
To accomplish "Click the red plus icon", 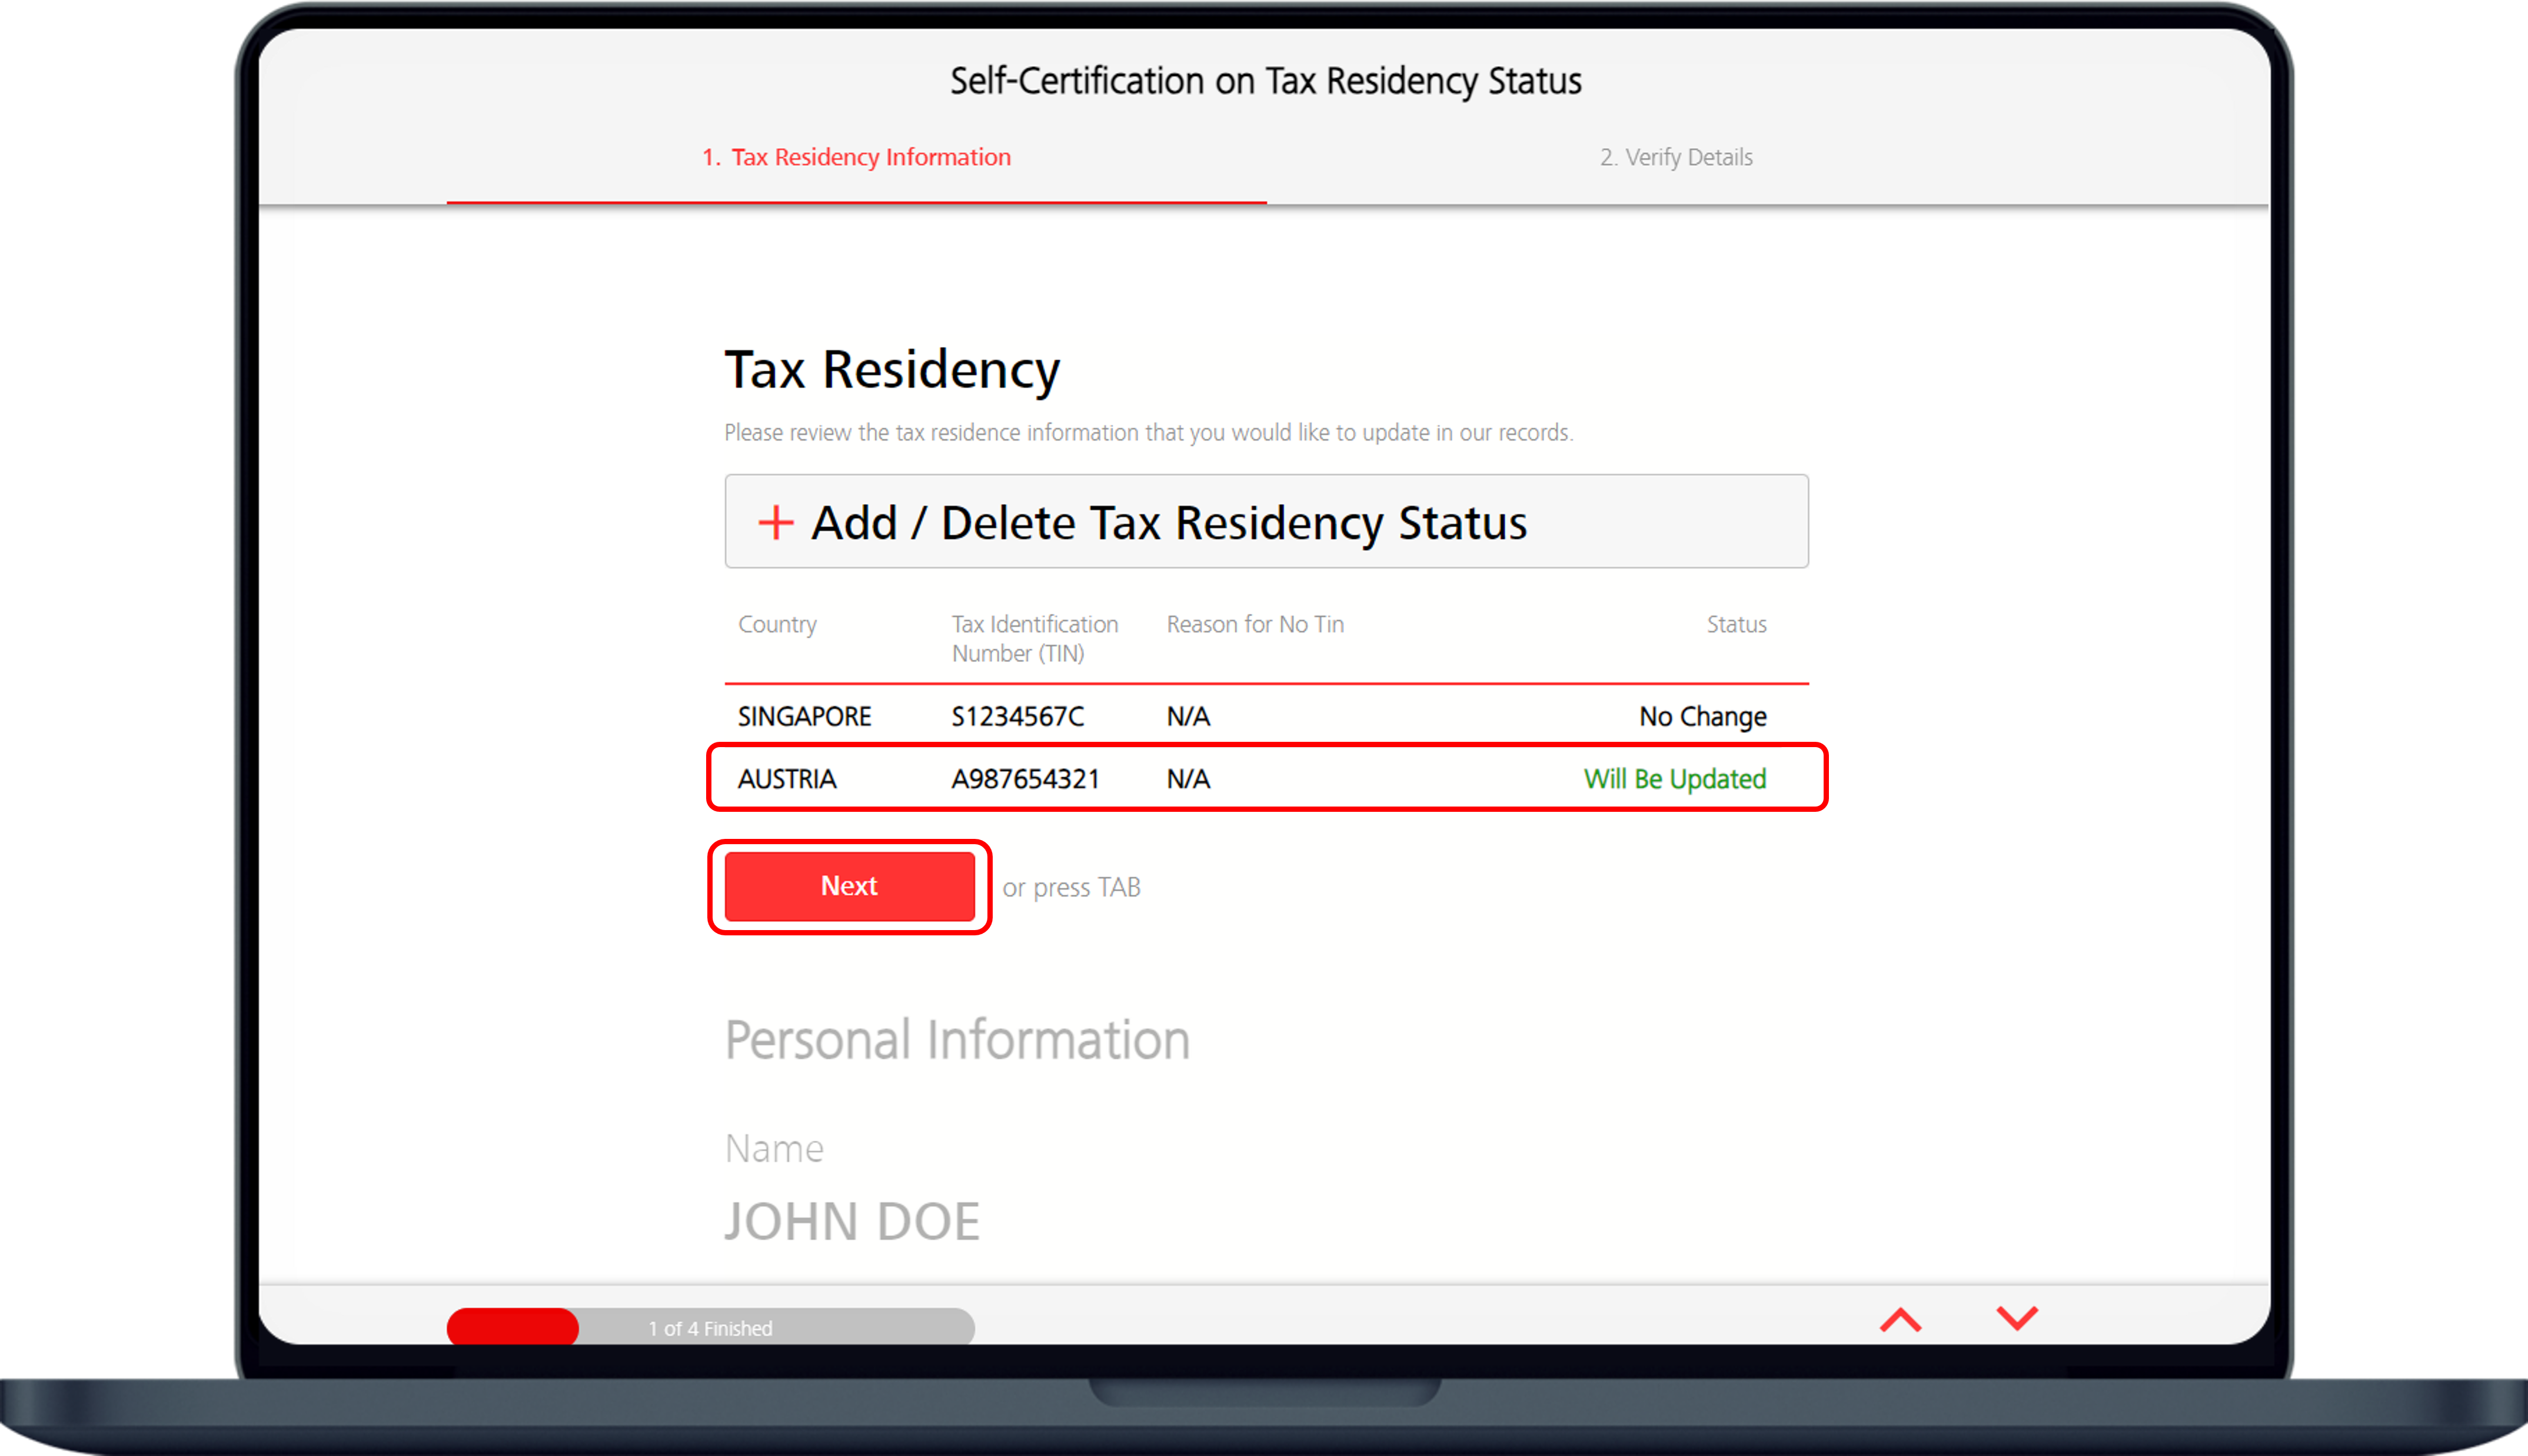I will pyautogui.click(x=775, y=522).
